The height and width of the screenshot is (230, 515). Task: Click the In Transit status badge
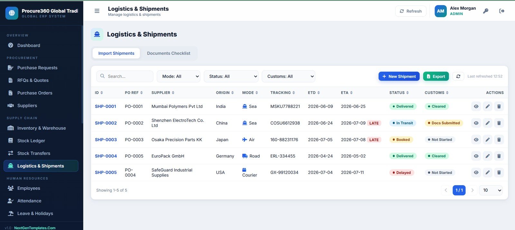point(403,123)
